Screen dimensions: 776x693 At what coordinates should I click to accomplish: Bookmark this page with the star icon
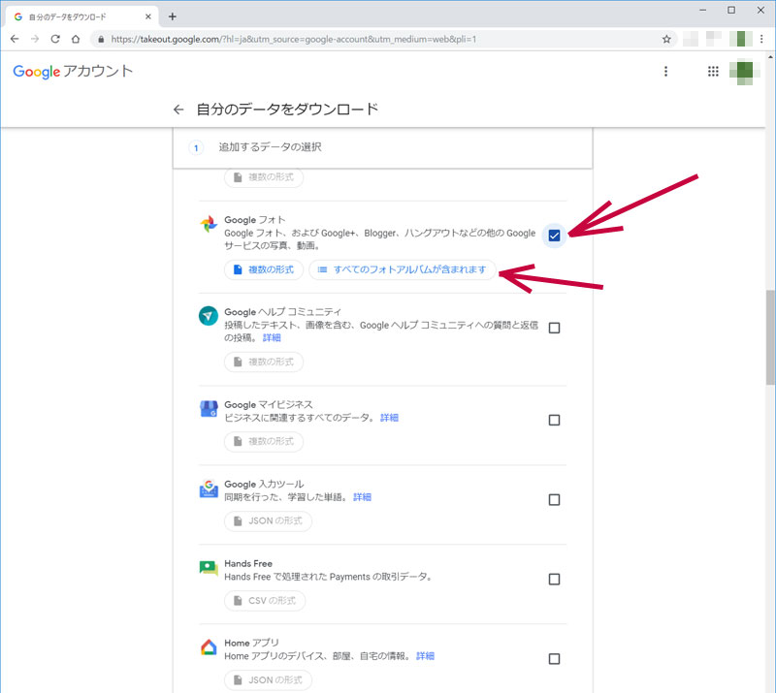click(x=666, y=39)
